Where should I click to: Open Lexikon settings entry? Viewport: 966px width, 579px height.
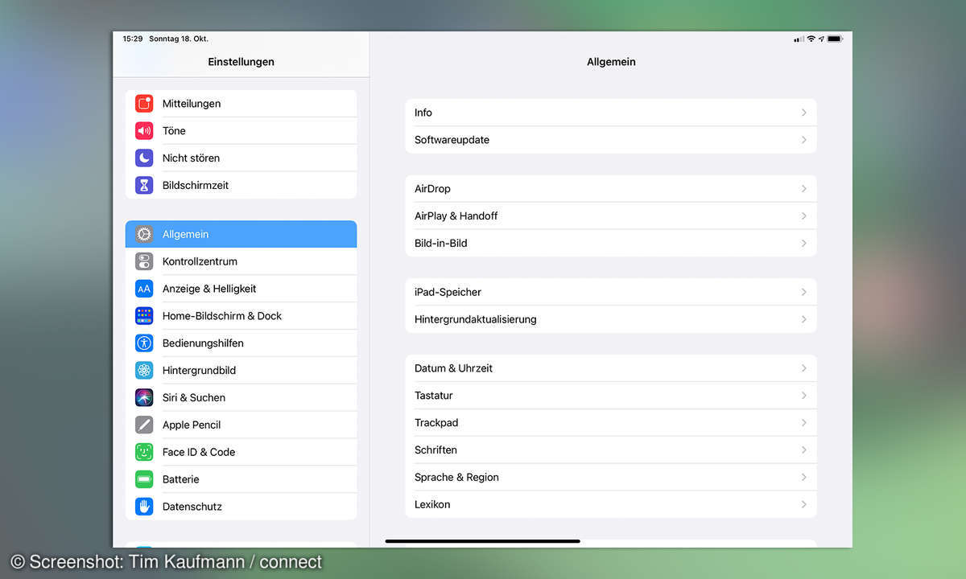click(611, 505)
